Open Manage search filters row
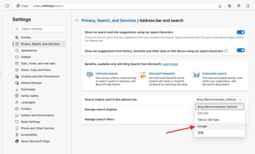 click(x=165, y=119)
